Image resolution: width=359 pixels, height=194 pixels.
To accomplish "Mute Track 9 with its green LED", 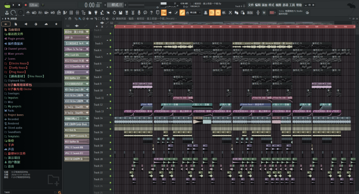I will pyautogui.click(x=110, y=87).
